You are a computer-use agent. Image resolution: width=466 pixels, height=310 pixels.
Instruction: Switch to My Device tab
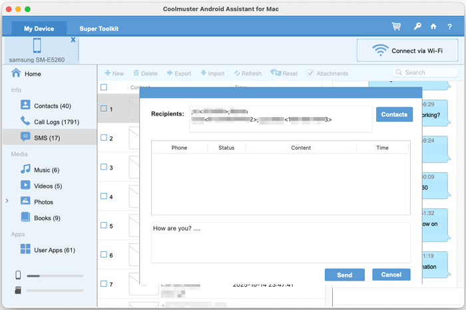pos(39,29)
